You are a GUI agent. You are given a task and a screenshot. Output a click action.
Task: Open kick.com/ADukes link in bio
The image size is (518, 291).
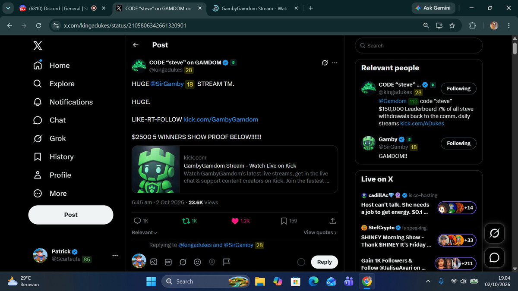coord(422,123)
